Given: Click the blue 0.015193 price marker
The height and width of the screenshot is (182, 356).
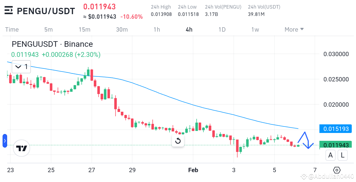Looking at the screenshot, I should click(335, 129).
